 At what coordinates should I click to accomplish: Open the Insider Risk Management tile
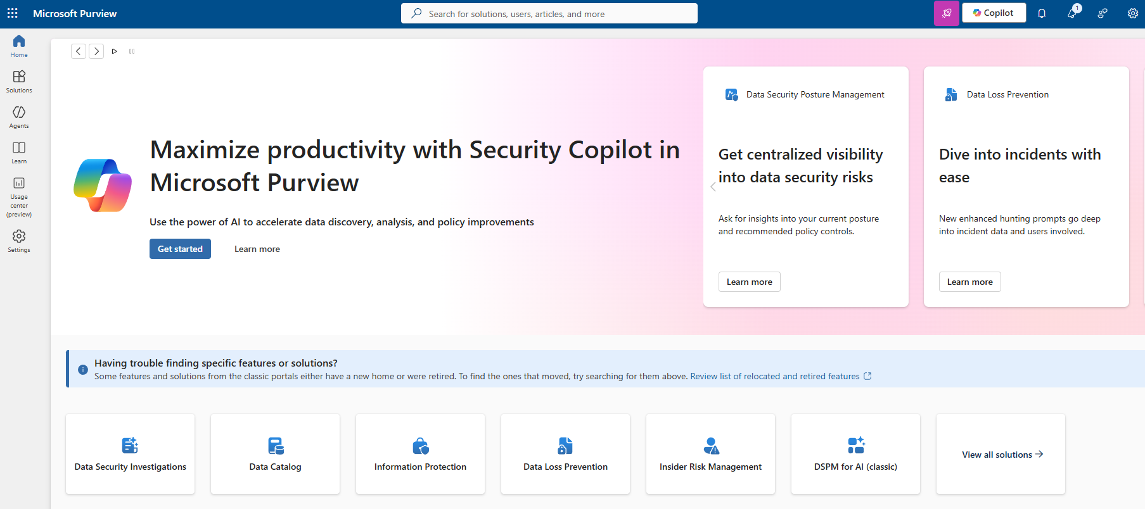tap(710, 454)
